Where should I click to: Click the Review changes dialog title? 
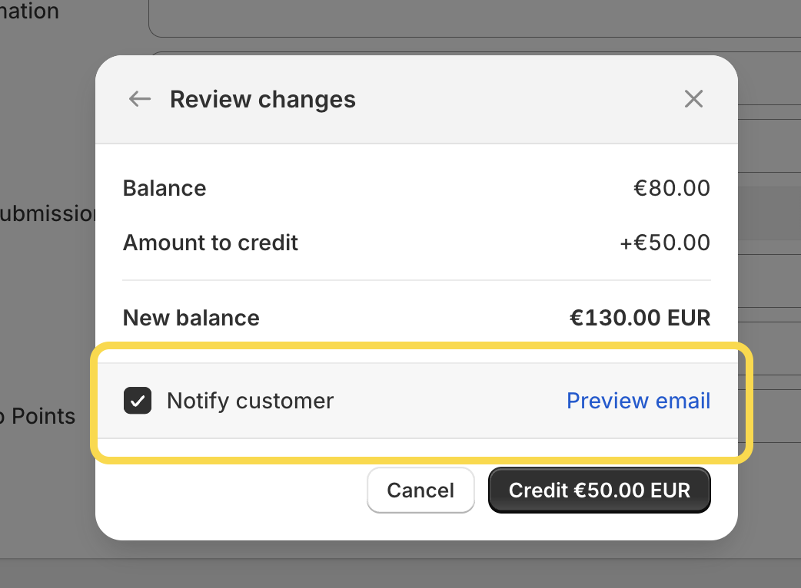tap(263, 98)
